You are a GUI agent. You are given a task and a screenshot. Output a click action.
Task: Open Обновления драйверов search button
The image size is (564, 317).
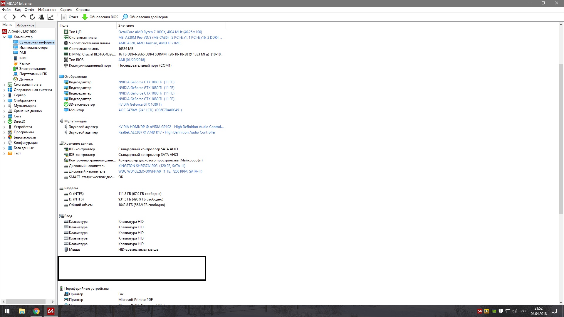click(x=145, y=17)
